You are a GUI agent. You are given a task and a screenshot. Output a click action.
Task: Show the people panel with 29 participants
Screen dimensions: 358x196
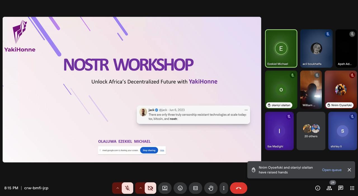[329, 188]
